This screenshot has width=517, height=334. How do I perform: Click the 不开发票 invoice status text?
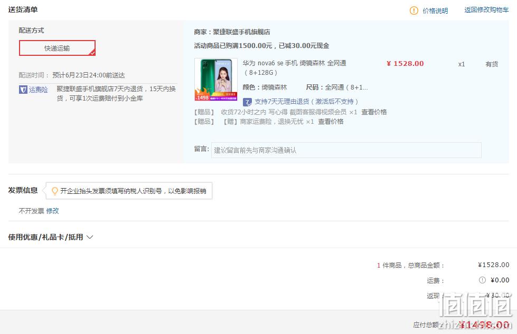31,211
